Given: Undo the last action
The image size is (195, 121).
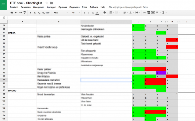Looking at the screenshot, I should tap(16, 13).
